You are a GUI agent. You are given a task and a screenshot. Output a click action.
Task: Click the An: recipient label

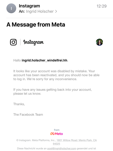22,11
